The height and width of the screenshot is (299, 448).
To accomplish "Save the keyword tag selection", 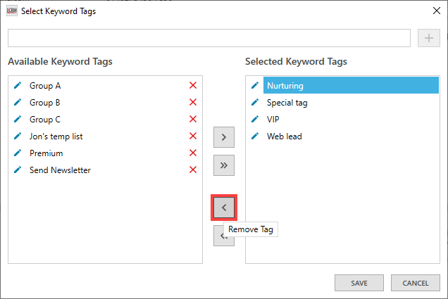I will pos(359,283).
